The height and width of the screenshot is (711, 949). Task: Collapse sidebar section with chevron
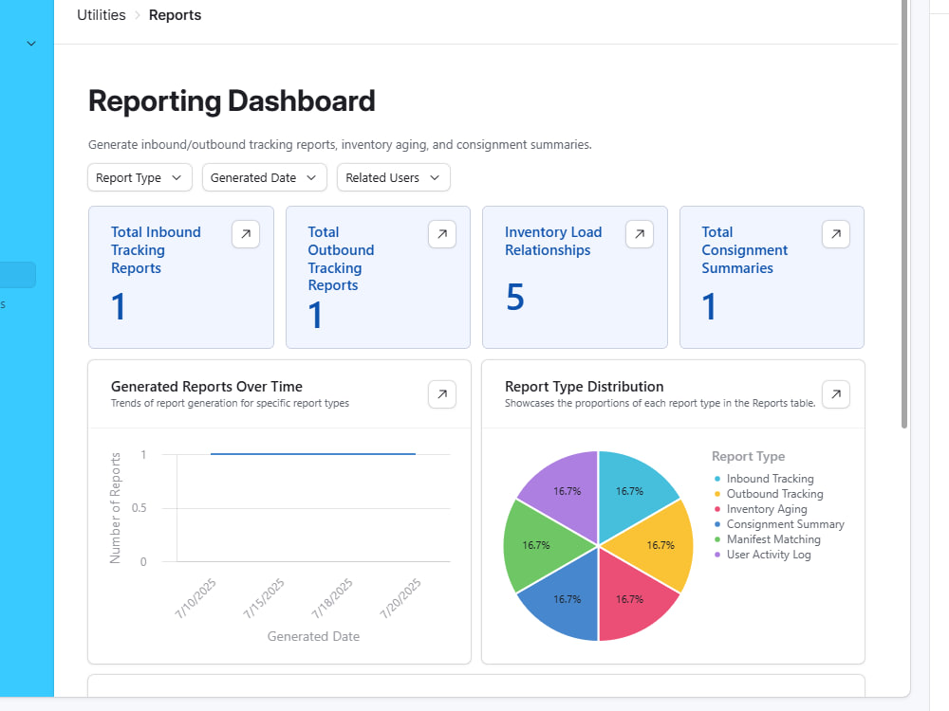[31, 44]
